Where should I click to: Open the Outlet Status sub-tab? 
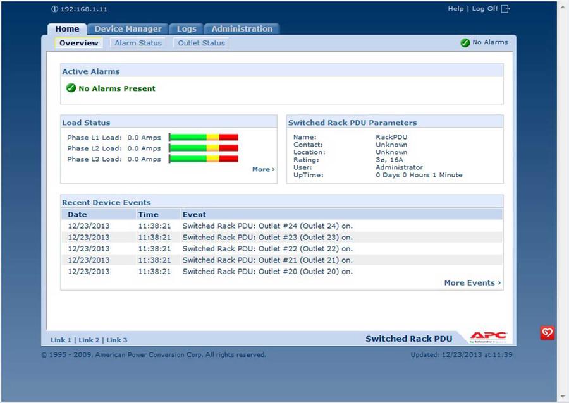coord(201,43)
